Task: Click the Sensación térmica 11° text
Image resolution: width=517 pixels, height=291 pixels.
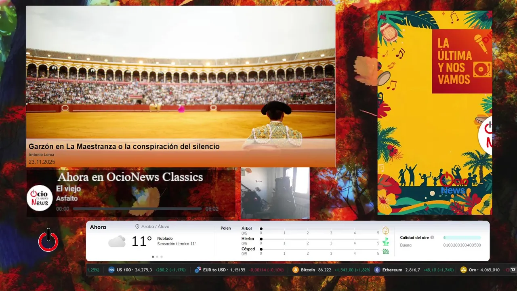Action: tap(177, 244)
